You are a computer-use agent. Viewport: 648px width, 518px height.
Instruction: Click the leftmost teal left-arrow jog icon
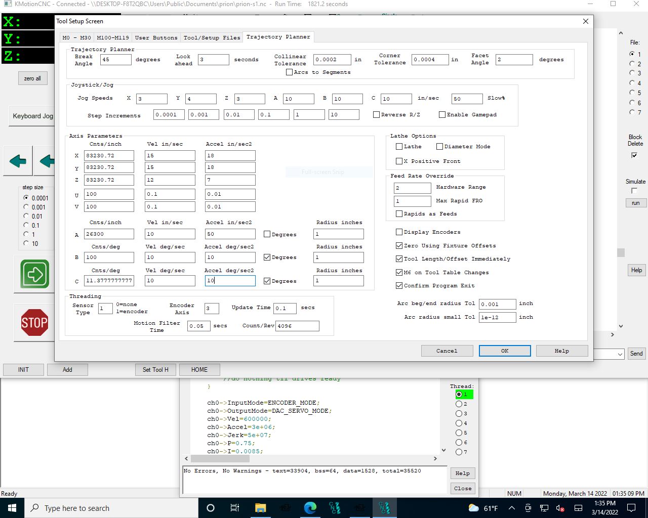(x=18, y=161)
